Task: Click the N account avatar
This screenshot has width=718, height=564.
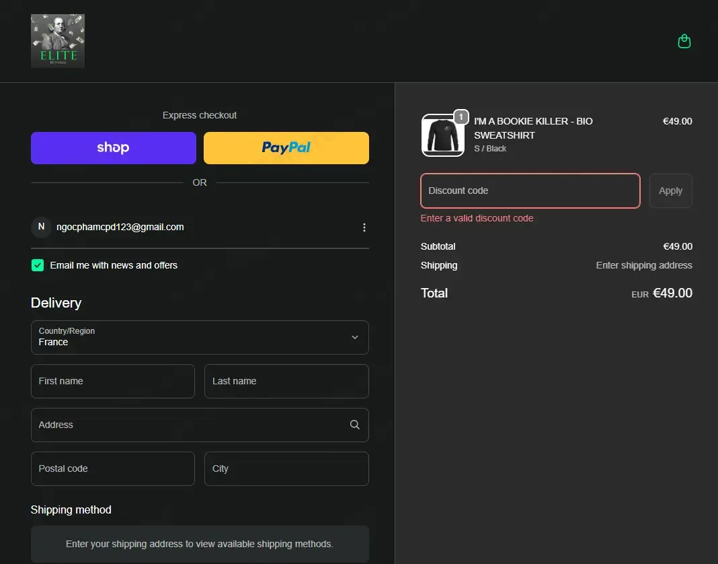Action: [41, 227]
